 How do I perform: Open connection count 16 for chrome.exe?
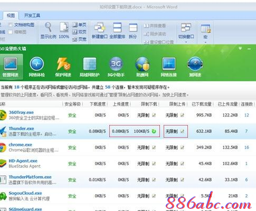[x=246, y=147]
